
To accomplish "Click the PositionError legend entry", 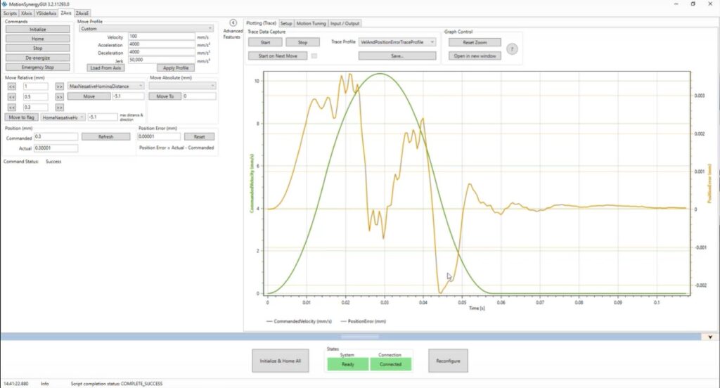I will tap(364, 321).
